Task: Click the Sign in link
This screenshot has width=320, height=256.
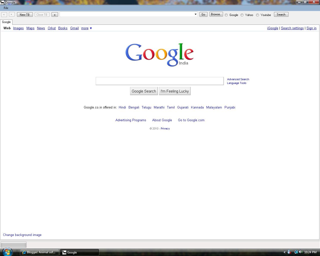Action: 311,28
